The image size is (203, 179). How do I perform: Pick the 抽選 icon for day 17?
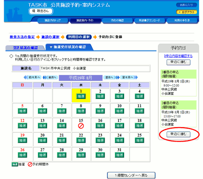(x=119, y=126)
